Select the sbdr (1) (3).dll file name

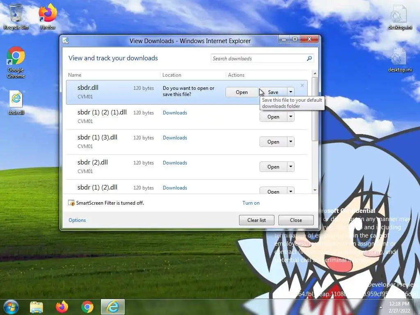tap(97, 137)
